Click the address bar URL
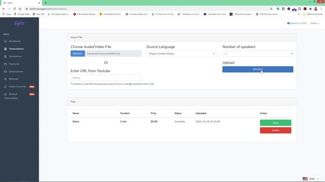This screenshot has width=325, height=182. click(48, 9)
